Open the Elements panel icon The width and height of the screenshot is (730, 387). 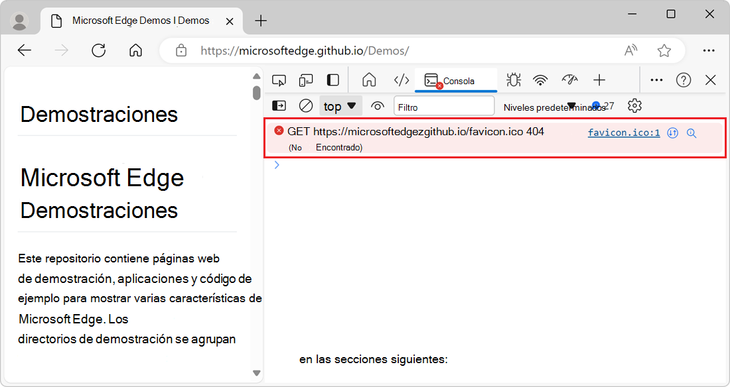click(x=401, y=80)
